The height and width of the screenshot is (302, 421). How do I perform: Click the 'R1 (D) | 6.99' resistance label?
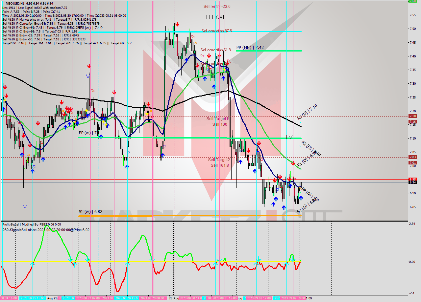coord(307,159)
